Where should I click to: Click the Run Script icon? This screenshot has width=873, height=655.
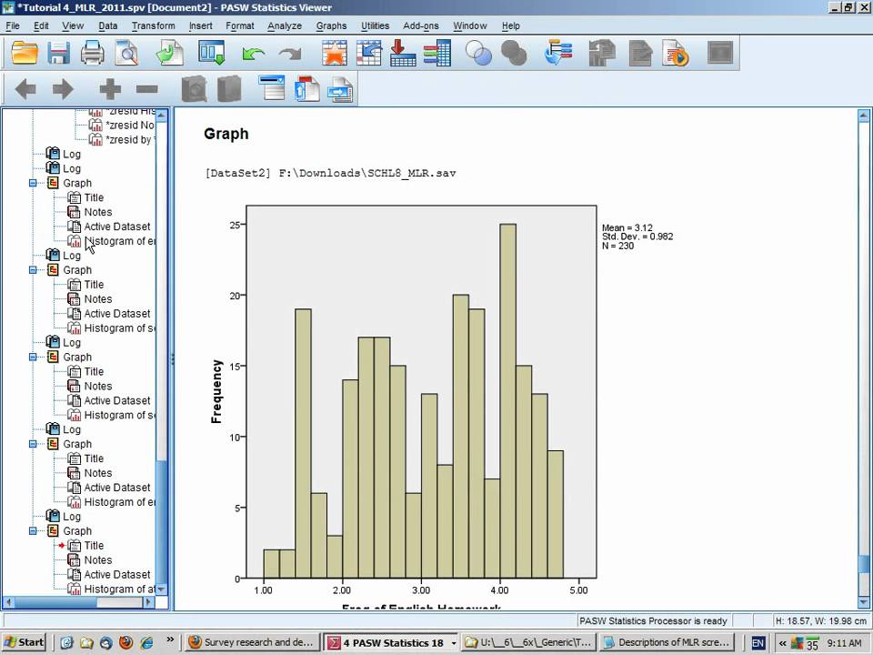(x=676, y=54)
